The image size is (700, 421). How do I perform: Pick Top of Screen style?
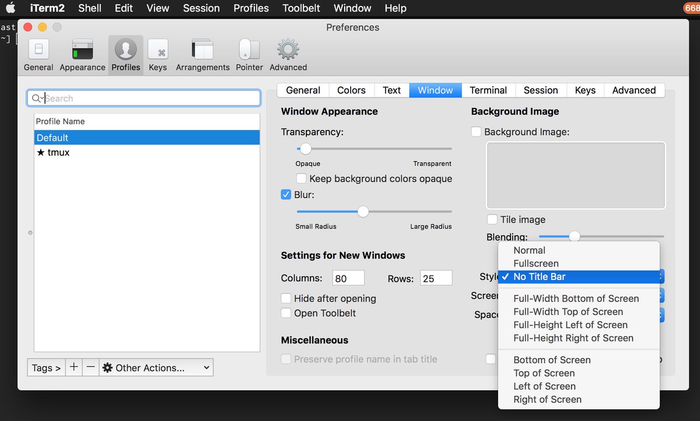tap(579, 373)
